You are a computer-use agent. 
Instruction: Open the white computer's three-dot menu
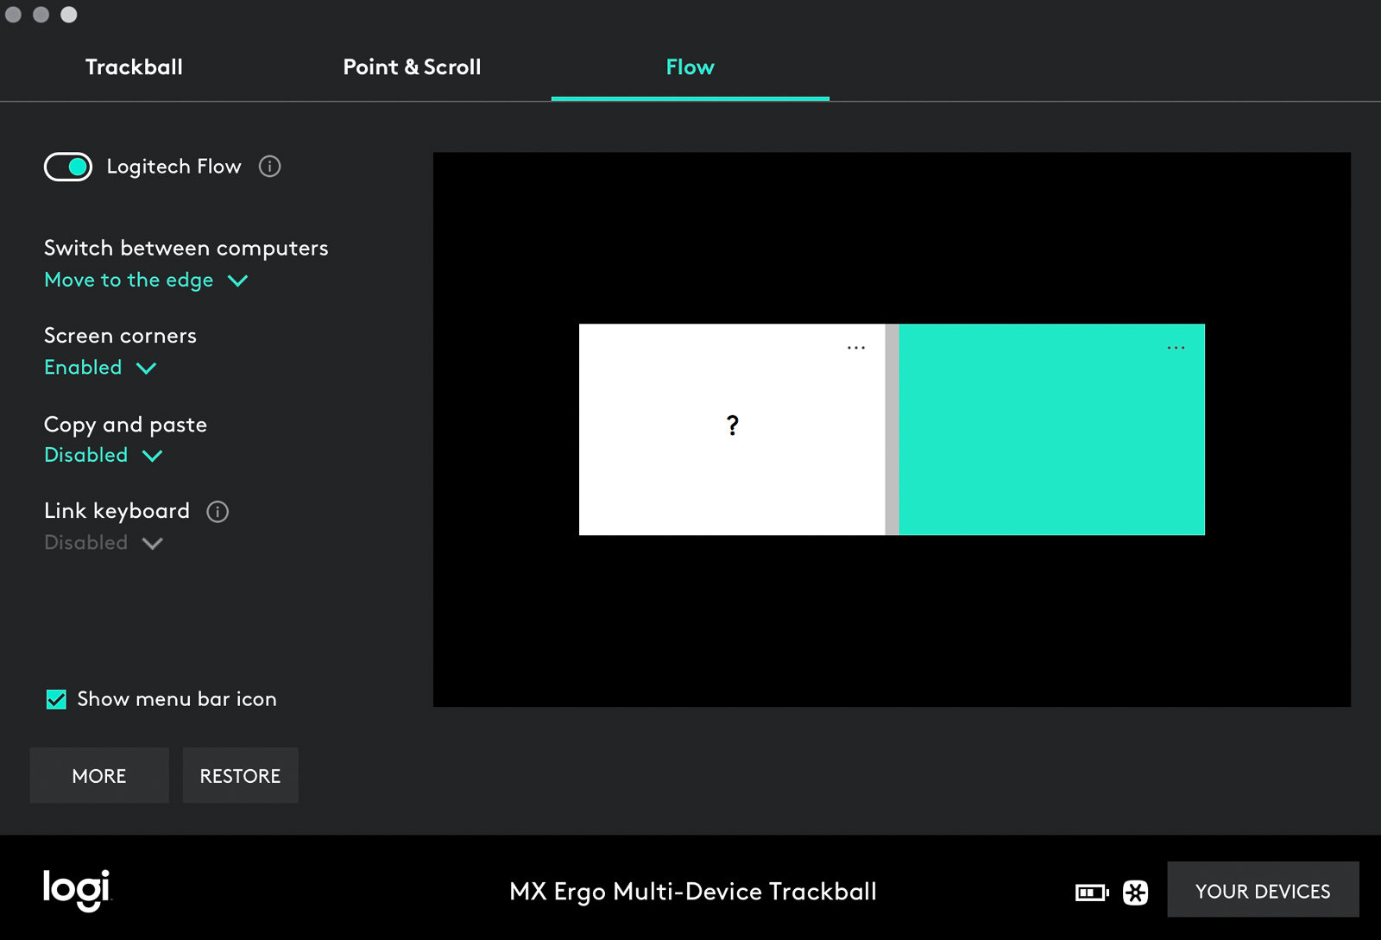pyautogui.click(x=855, y=348)
